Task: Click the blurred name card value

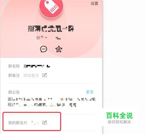Action: click(36, 123)
